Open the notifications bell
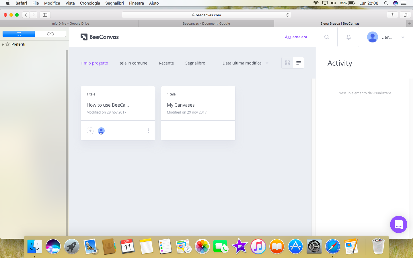This screenshot has width=413, height=258. (348, 37)
